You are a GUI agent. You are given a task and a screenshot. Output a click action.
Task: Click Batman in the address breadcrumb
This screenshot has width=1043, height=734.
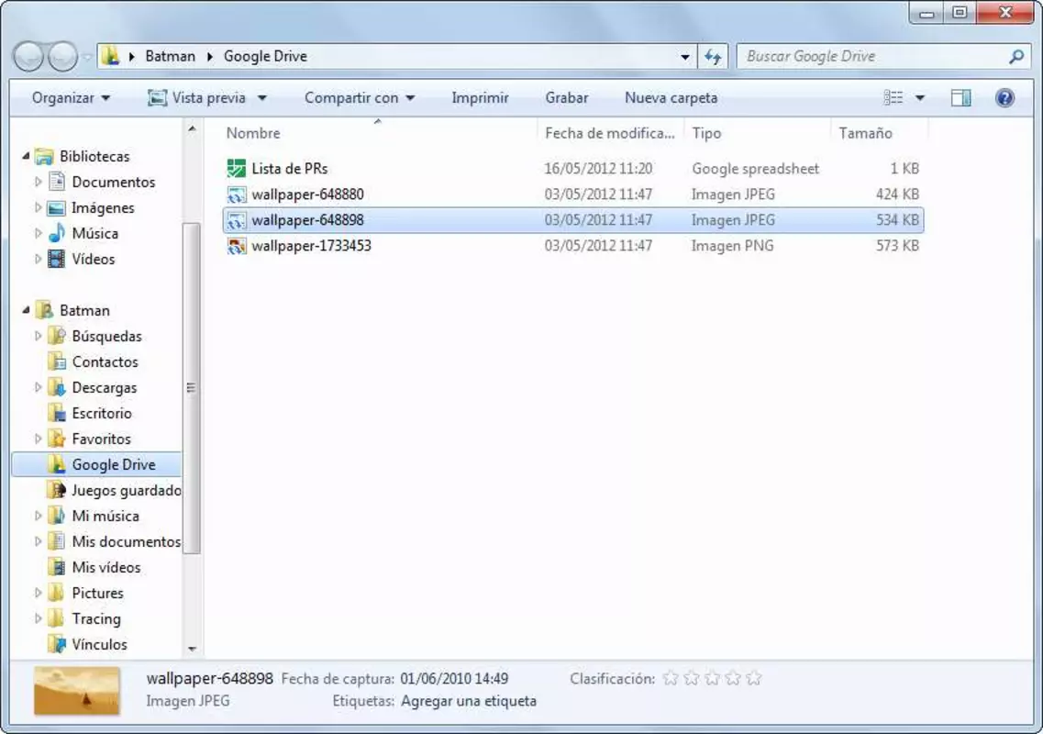(171, 57)
